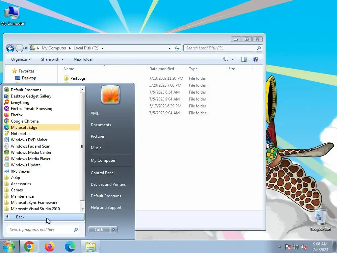The image size is (337, 253).
Task: Open Default Programs in Start menu program list
Action: pyautogui.click(x=42, y=90)
